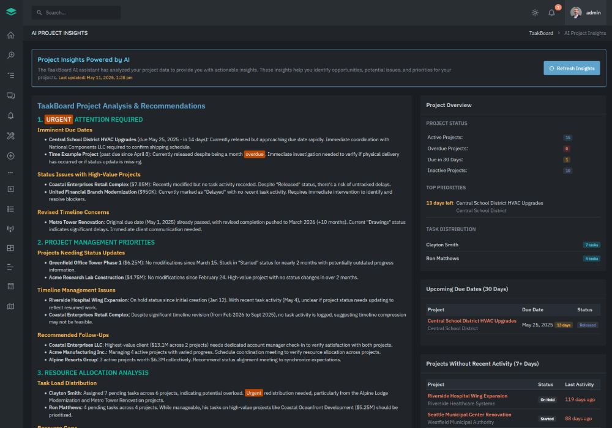Open the checklist sidebar icon
The width and height of the screenshot is (612, 428).
pos(11,209)
